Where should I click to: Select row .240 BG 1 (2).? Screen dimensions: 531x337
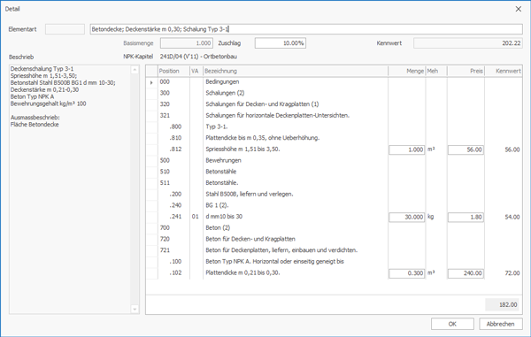(334, 205)
